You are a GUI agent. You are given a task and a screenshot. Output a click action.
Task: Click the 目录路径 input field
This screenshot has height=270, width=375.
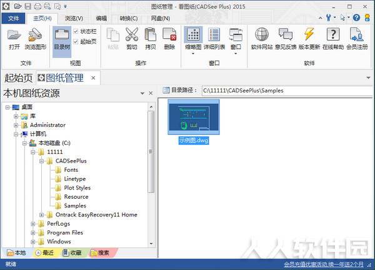[x=287, y=91]
